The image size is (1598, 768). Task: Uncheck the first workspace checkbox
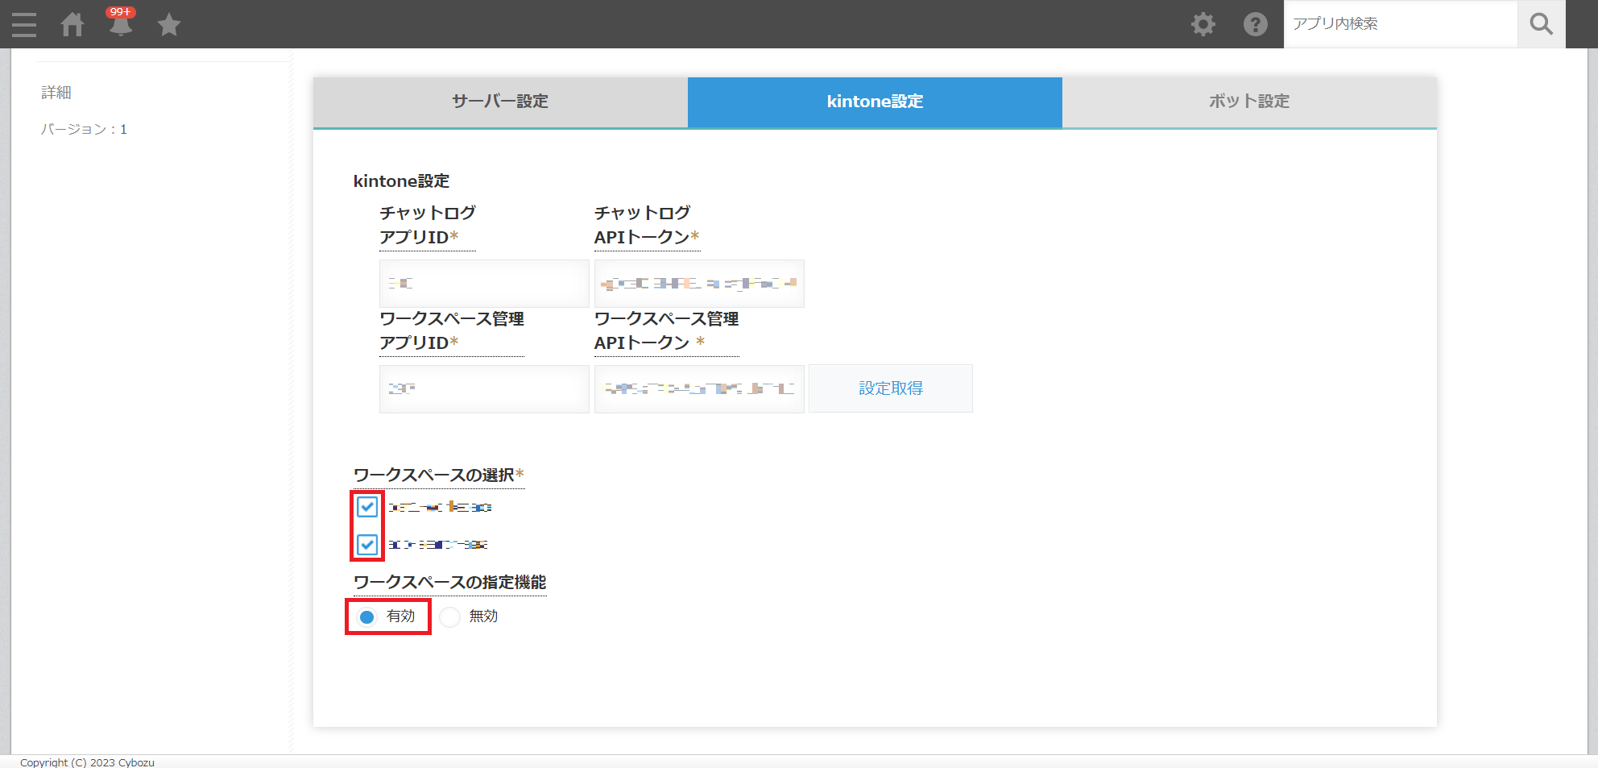point(367,507)
